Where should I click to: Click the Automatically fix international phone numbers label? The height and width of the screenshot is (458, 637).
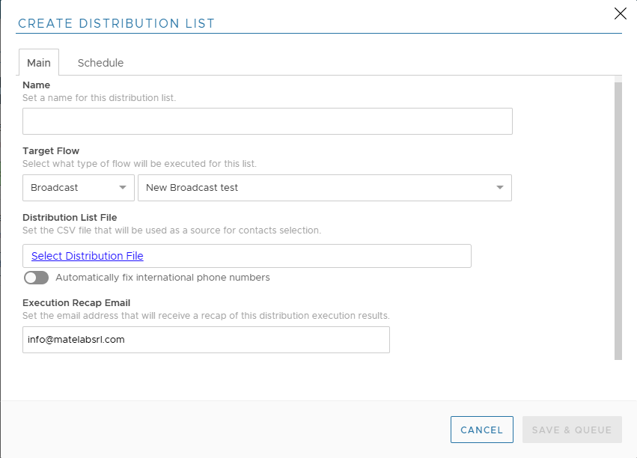tap(162, 278)
